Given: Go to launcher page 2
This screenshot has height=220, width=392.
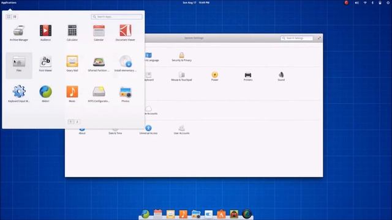Looking at the screenshot, I should pos(77,122).
